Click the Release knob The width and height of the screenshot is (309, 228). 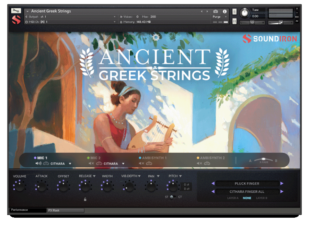tap(85, 186)
